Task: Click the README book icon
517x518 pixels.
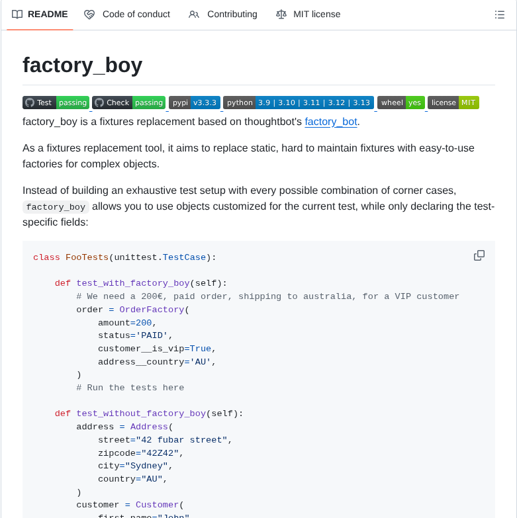Action: tap(17, 15)
